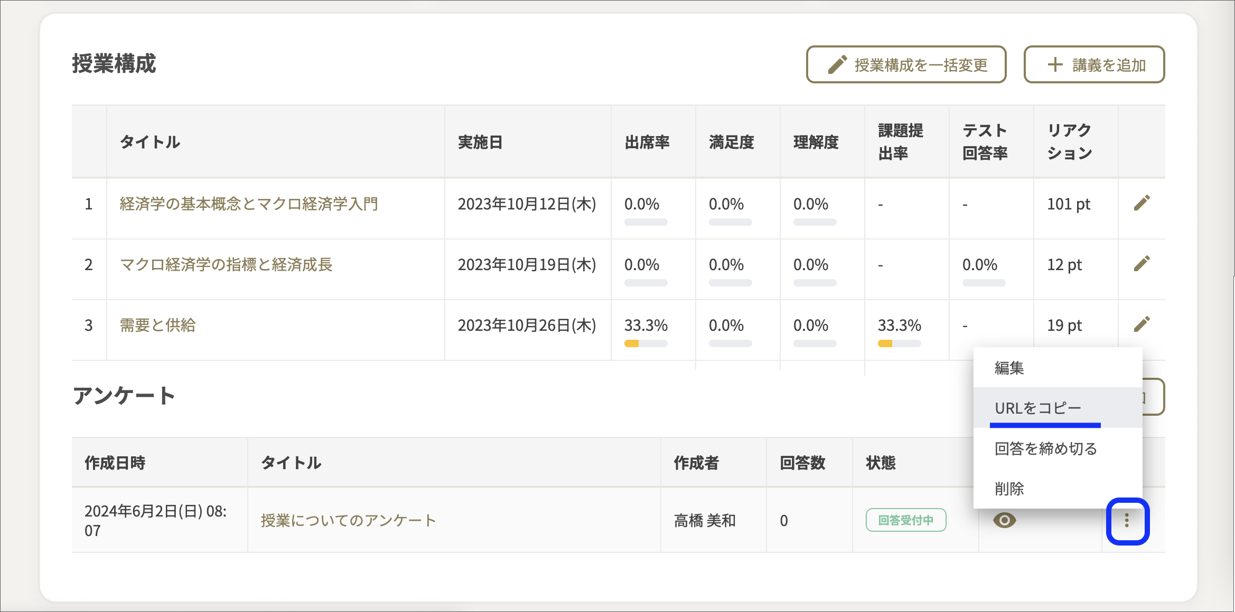Viewport: 1235px width, 612px height.
Task: Open the 授業についてのアンケート survey link
Action: (348, 521)
